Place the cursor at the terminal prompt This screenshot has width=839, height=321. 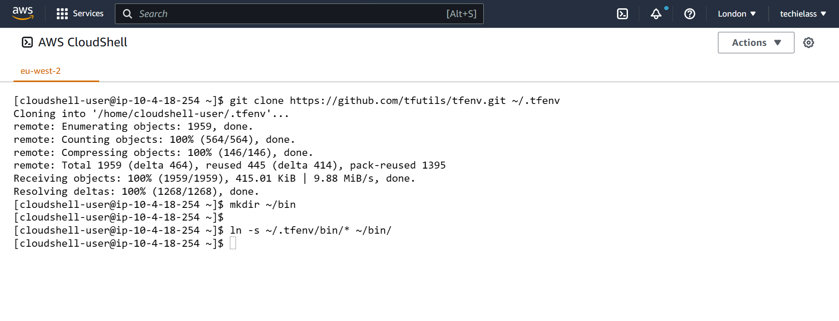click(233, 243)
